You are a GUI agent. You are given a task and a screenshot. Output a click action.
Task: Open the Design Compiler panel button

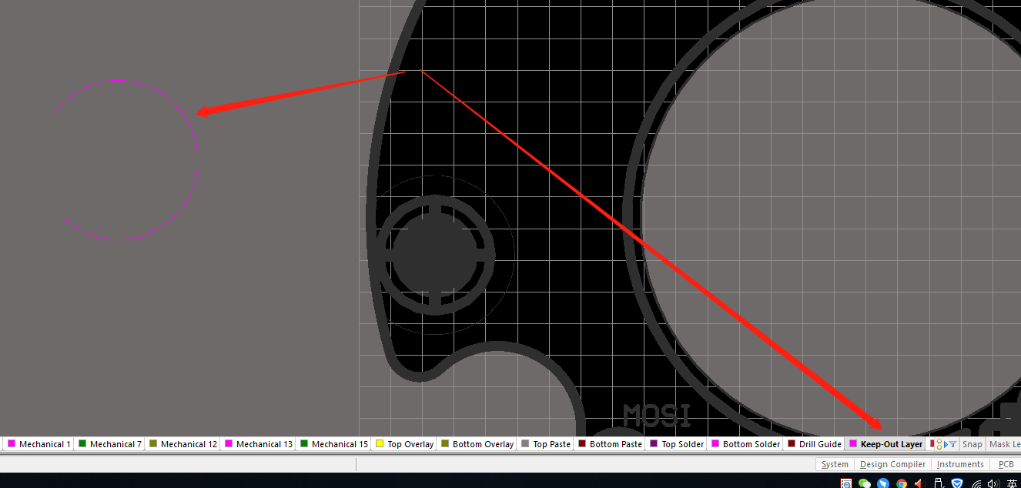[892, 464]
